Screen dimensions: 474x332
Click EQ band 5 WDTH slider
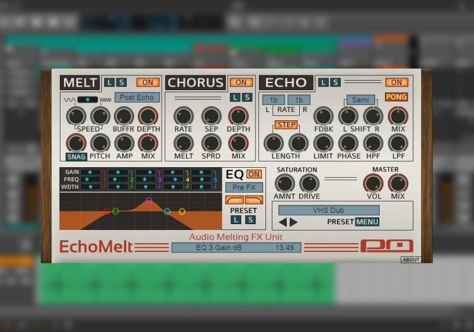point(201,187)
